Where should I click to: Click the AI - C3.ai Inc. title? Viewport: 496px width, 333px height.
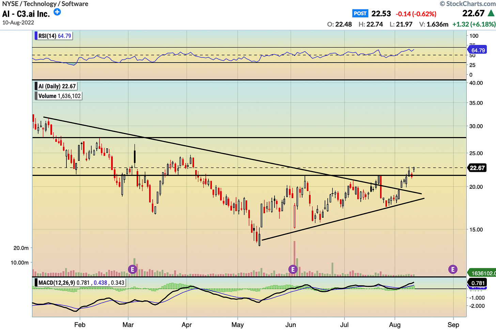(26, 14)
